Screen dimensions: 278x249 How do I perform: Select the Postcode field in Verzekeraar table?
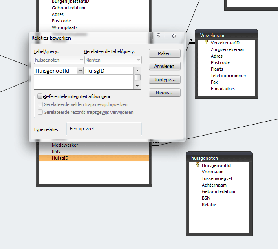220,62
